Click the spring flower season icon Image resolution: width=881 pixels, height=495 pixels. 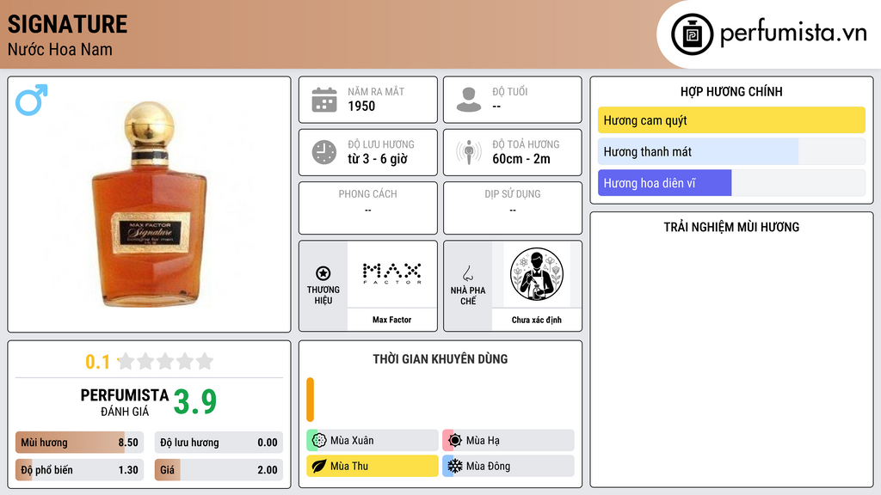tap(319, 441)
